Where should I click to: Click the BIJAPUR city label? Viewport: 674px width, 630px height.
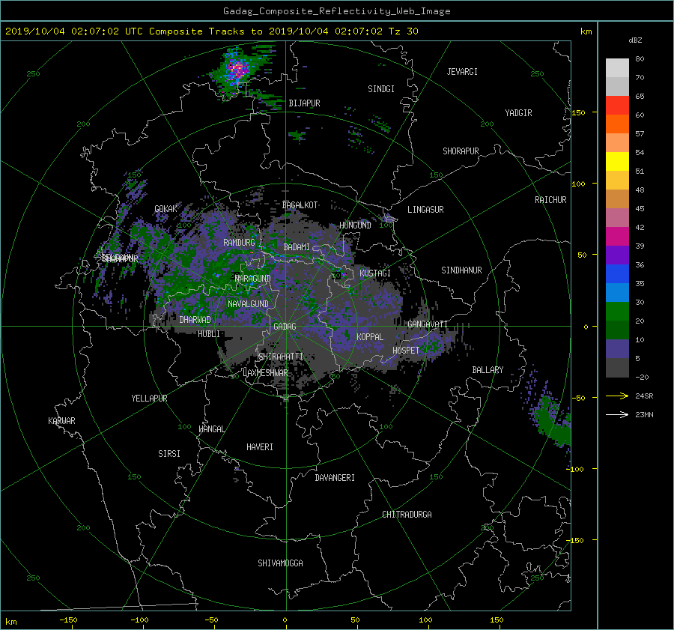tap(304, 103)
